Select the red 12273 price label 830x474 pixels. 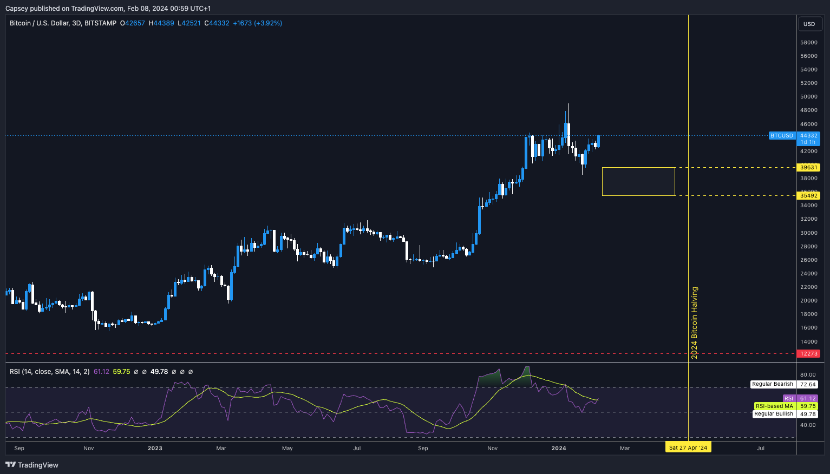pyautogui.click(x=809, y=353)
